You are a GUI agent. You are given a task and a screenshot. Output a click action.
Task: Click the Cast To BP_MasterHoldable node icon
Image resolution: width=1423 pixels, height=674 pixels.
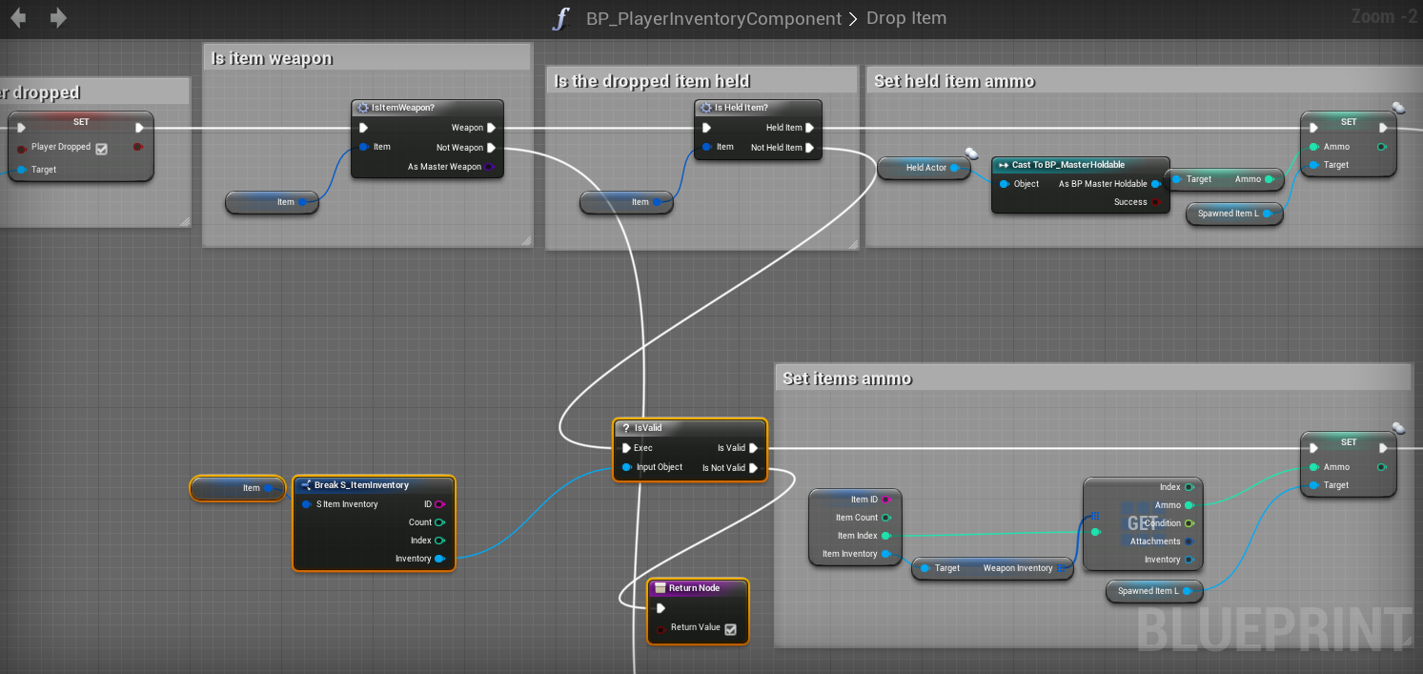click(x=1004, y=165)
